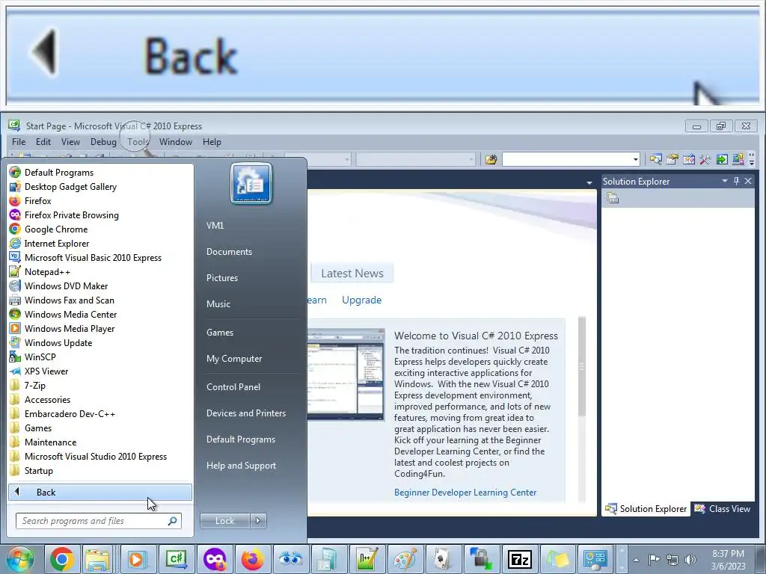Open the toolbar options overflow arrow
The height and width of the screenshot is (574, 766).
click(752, 159)
